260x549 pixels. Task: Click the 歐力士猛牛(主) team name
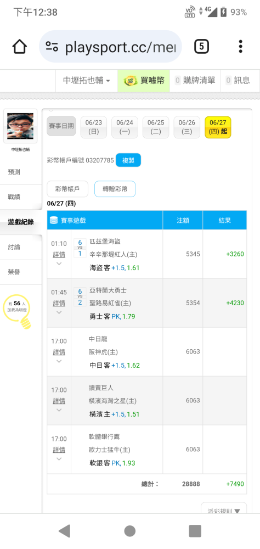(110, 449)
